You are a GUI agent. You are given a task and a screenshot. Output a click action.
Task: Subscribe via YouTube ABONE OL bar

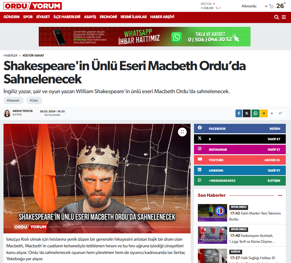point(240,160)
